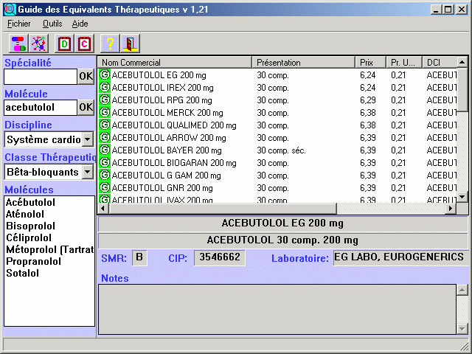Open the green D book toolbar icon
This screenshot has width=472, height=354.
point(64,44)
